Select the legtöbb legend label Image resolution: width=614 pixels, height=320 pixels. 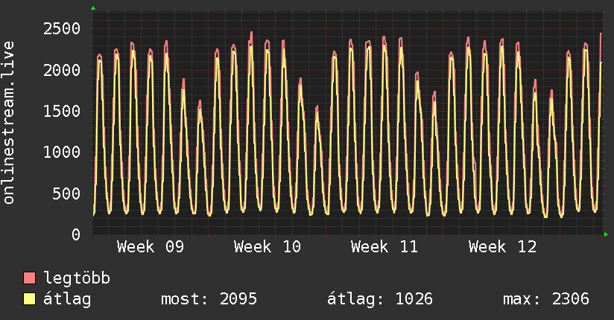point(77,279)
